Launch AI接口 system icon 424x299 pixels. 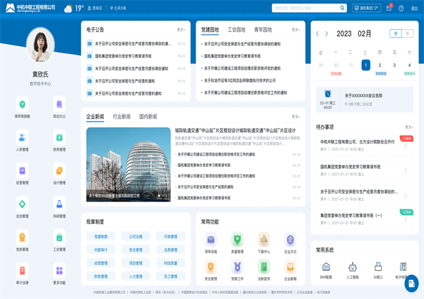coord(378,267)
